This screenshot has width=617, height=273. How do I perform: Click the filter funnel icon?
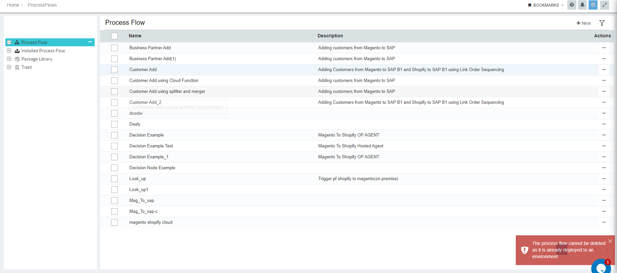[602, 23]
